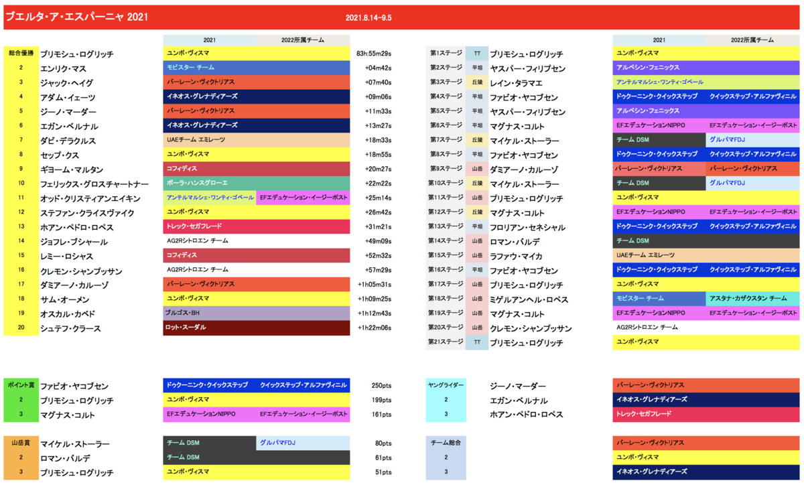This screenshot has height=485, width=804.
Task: Select rider name ジョフレ・ブシャール
Action: pyautogui.click(x=74, y=242)
